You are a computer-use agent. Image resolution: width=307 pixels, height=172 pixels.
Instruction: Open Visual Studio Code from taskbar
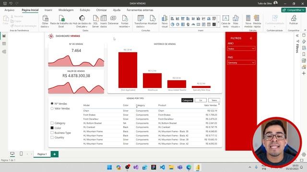[x=162, y=167]
